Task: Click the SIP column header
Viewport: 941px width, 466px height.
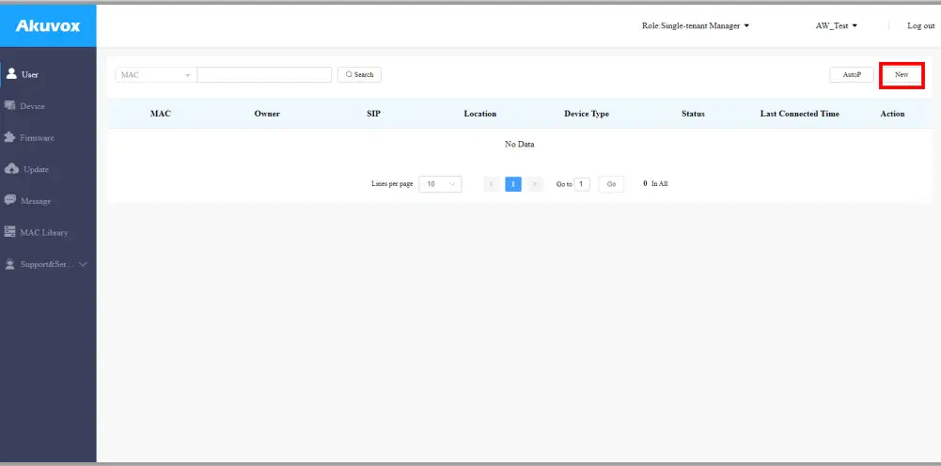Action: pos(373,114)
